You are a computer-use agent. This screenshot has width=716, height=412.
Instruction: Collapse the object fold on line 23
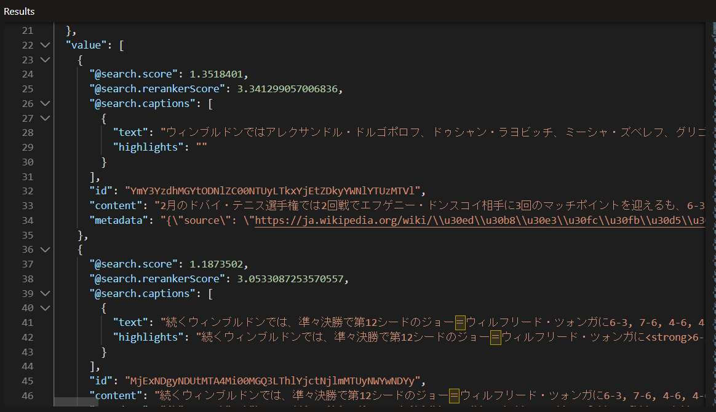coord(45,60)
